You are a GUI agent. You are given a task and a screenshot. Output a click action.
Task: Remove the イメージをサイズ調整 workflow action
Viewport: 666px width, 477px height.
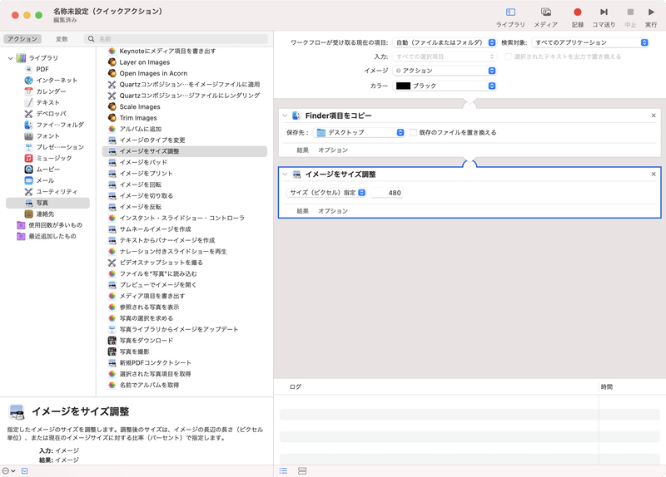point(654,175)
